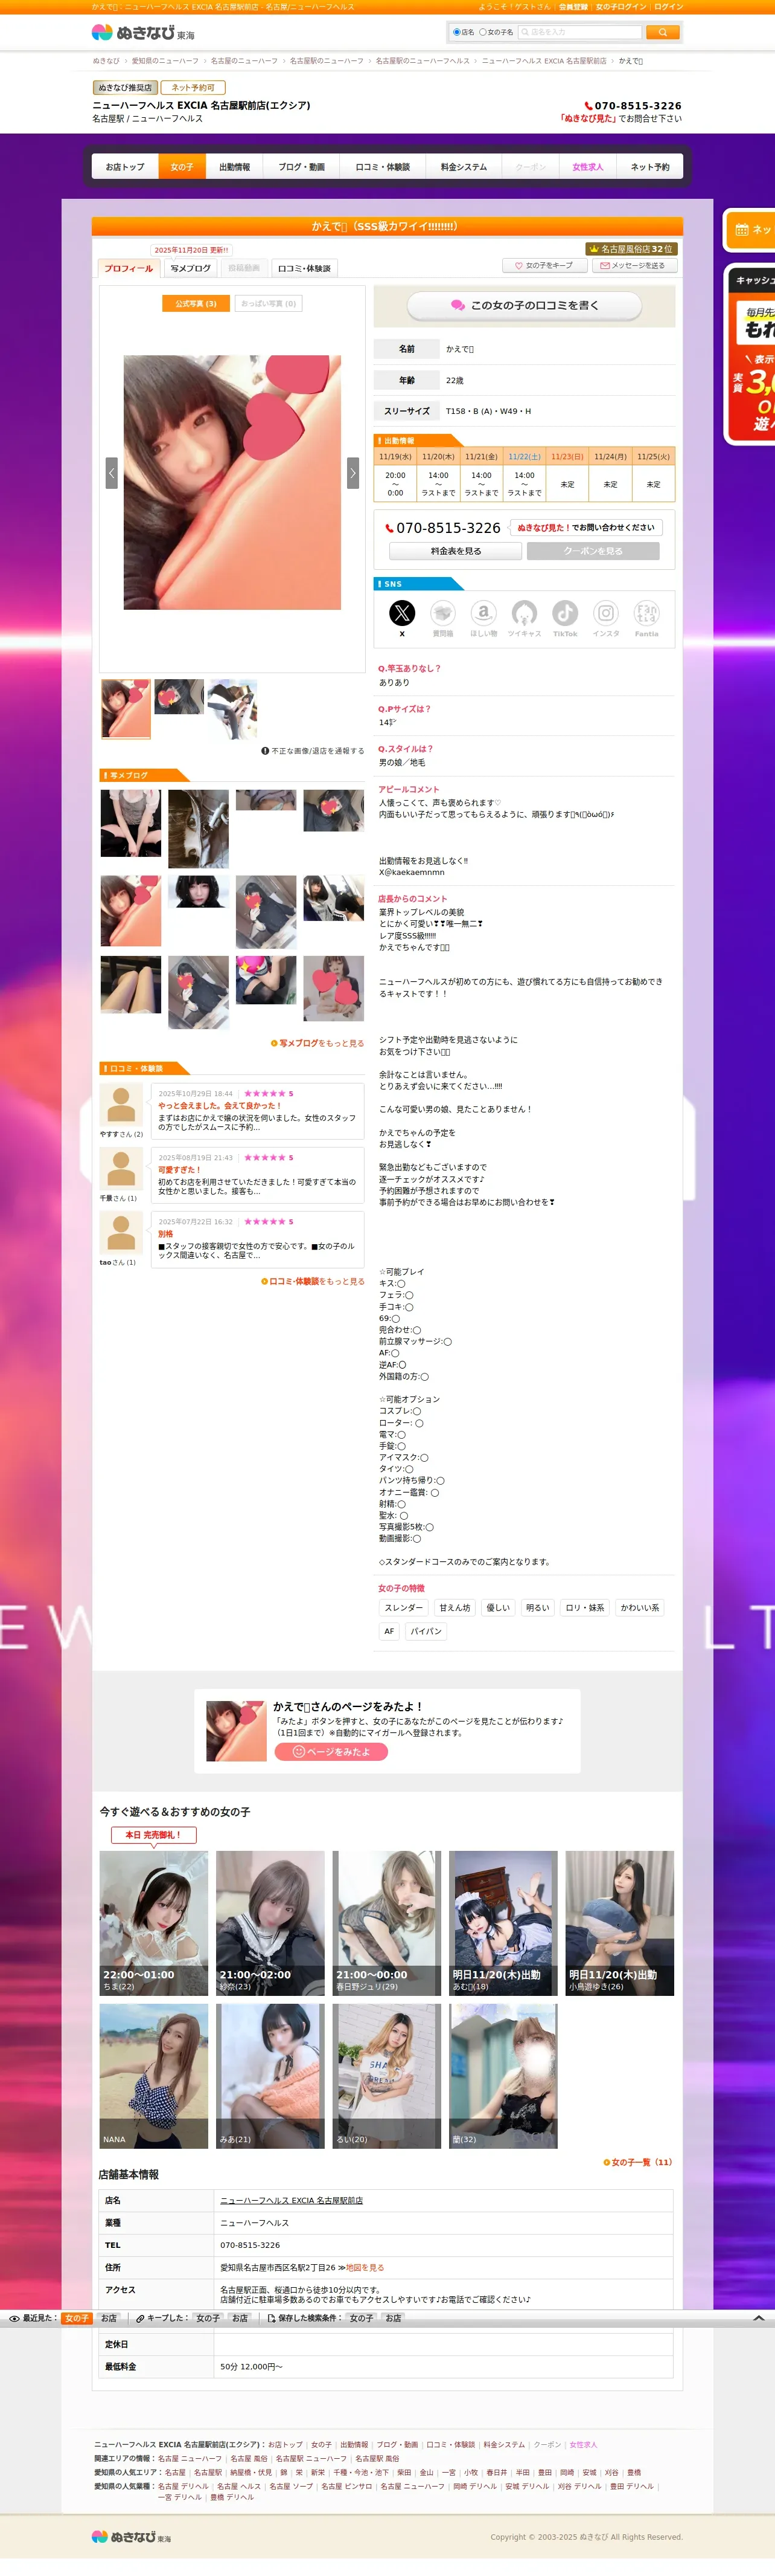Viewport: 775px width, 2576px height.
Task: Open the X social profile icon
Action: [401, 612]
